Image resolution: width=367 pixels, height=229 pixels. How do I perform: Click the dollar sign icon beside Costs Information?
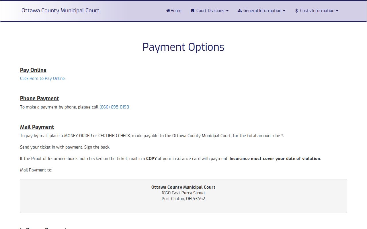point(296,11)
